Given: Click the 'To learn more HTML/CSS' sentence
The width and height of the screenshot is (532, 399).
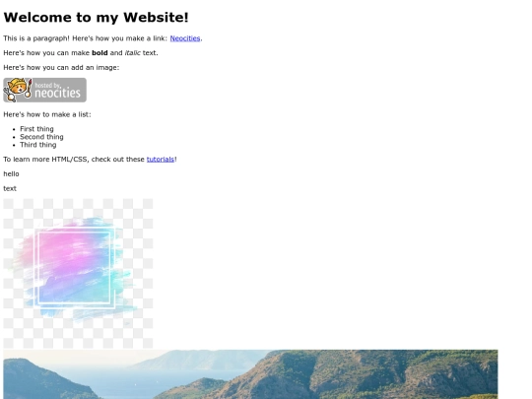Looking at the screenshot, I should 90,160.
